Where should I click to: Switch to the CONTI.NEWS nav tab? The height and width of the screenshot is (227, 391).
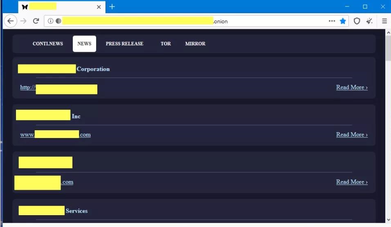[48, 44]
